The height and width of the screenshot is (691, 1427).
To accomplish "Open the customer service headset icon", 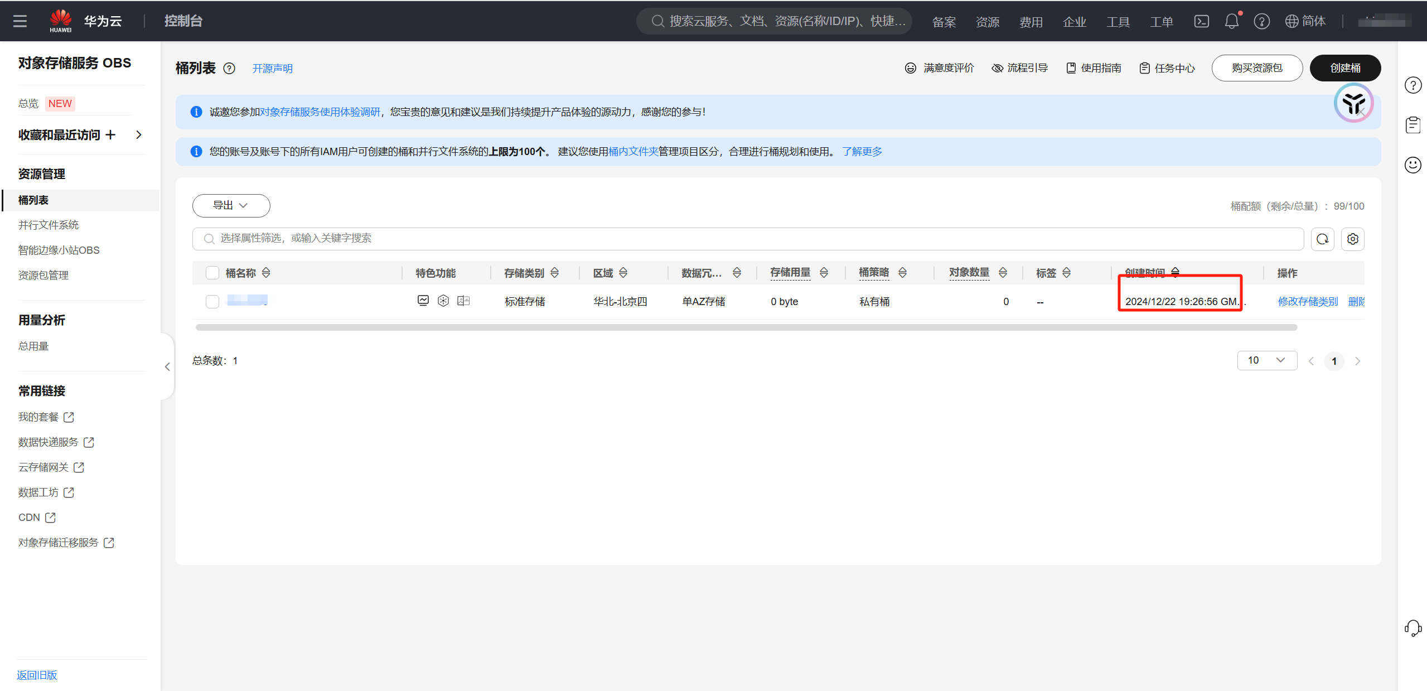I will [1413, 628].
